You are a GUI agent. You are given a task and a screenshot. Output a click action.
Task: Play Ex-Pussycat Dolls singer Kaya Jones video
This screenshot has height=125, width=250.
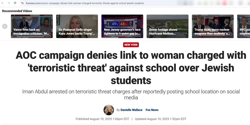(x=77, y=26)
